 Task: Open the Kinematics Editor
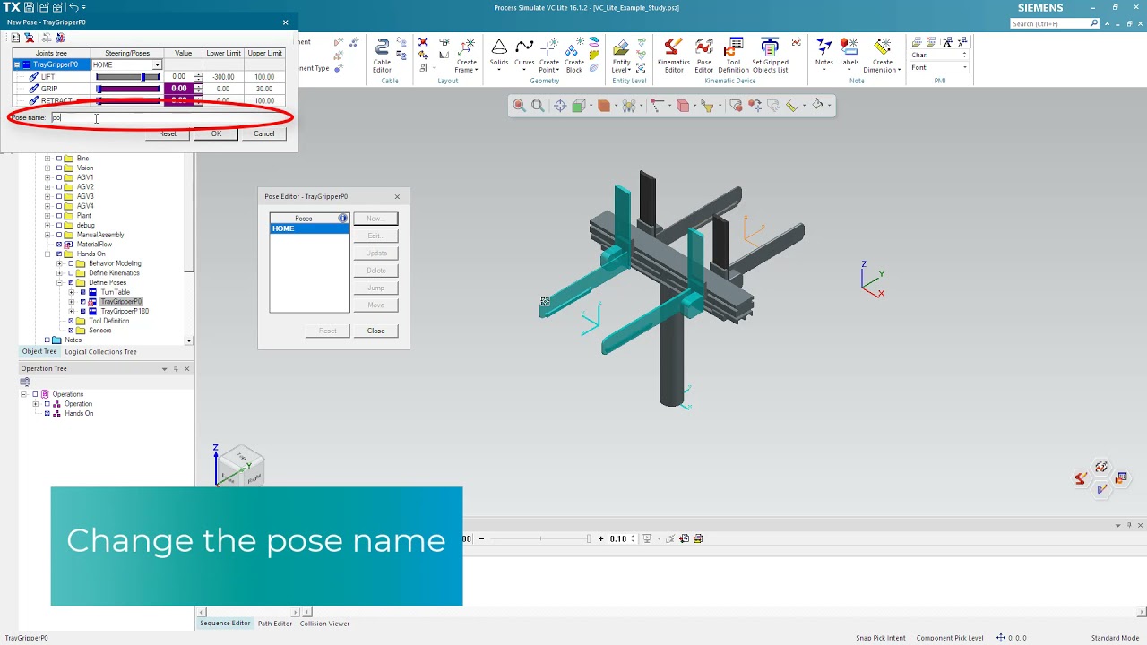(x=674, y=56)
